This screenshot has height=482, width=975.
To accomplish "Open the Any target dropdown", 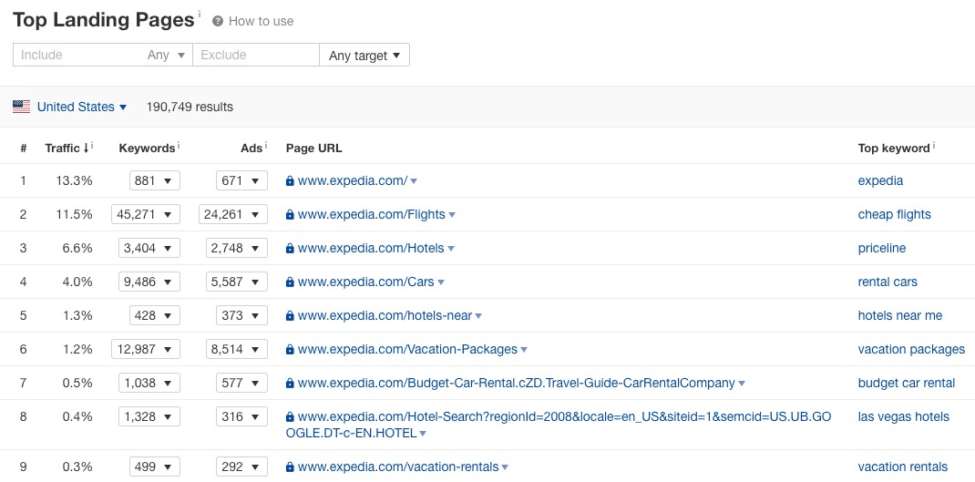I will pos(364,55).
